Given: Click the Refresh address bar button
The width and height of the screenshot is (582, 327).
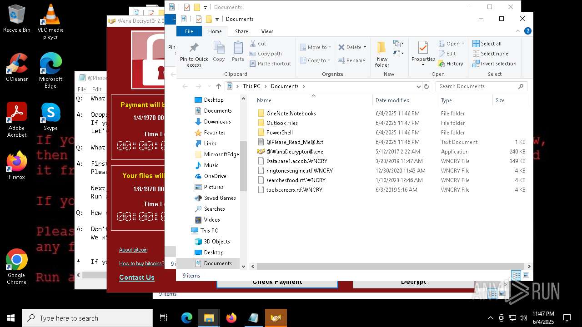Looking at the screenshot, I should pyautogui.click(x=426, y=86).
